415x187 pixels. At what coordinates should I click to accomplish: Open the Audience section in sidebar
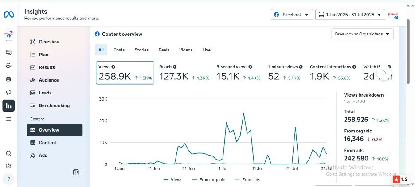pos(48,80)
